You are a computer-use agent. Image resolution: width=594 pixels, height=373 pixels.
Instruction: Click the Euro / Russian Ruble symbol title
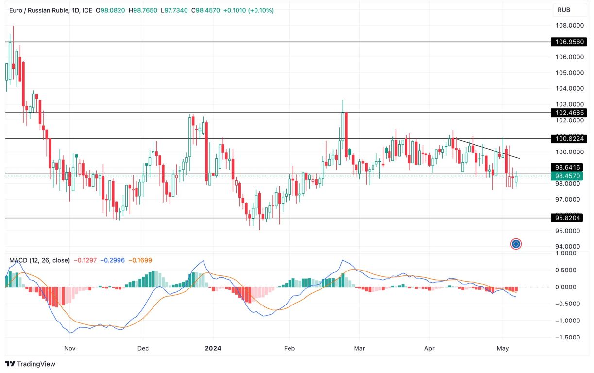tap(39, 10)
